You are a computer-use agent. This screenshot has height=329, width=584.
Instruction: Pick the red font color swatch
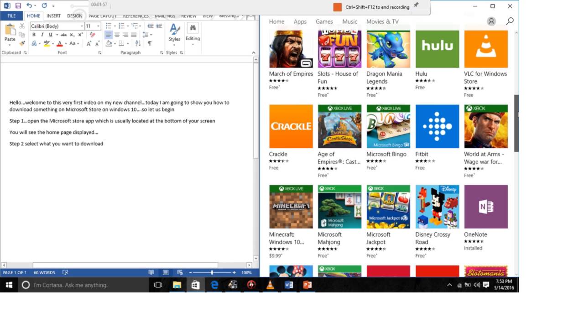(x=59, y=43)
